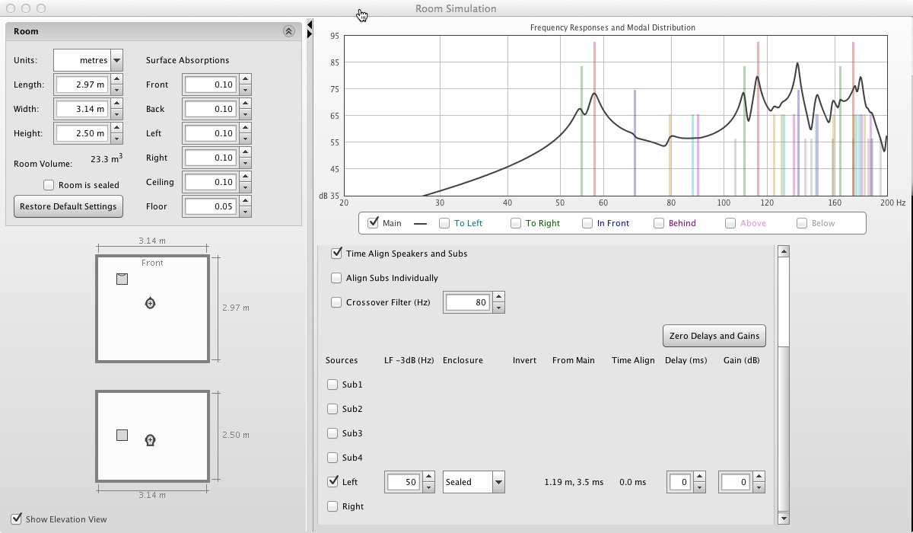This screenshot has width=913, height=533.
Task: Click the Enclosure column header
Action: click(x=463, y=360)
